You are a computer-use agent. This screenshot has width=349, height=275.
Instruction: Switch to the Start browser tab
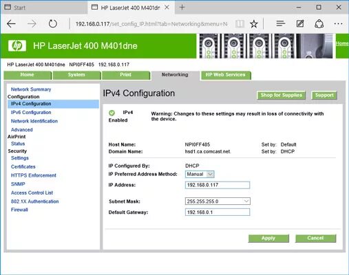click(43, 8)
